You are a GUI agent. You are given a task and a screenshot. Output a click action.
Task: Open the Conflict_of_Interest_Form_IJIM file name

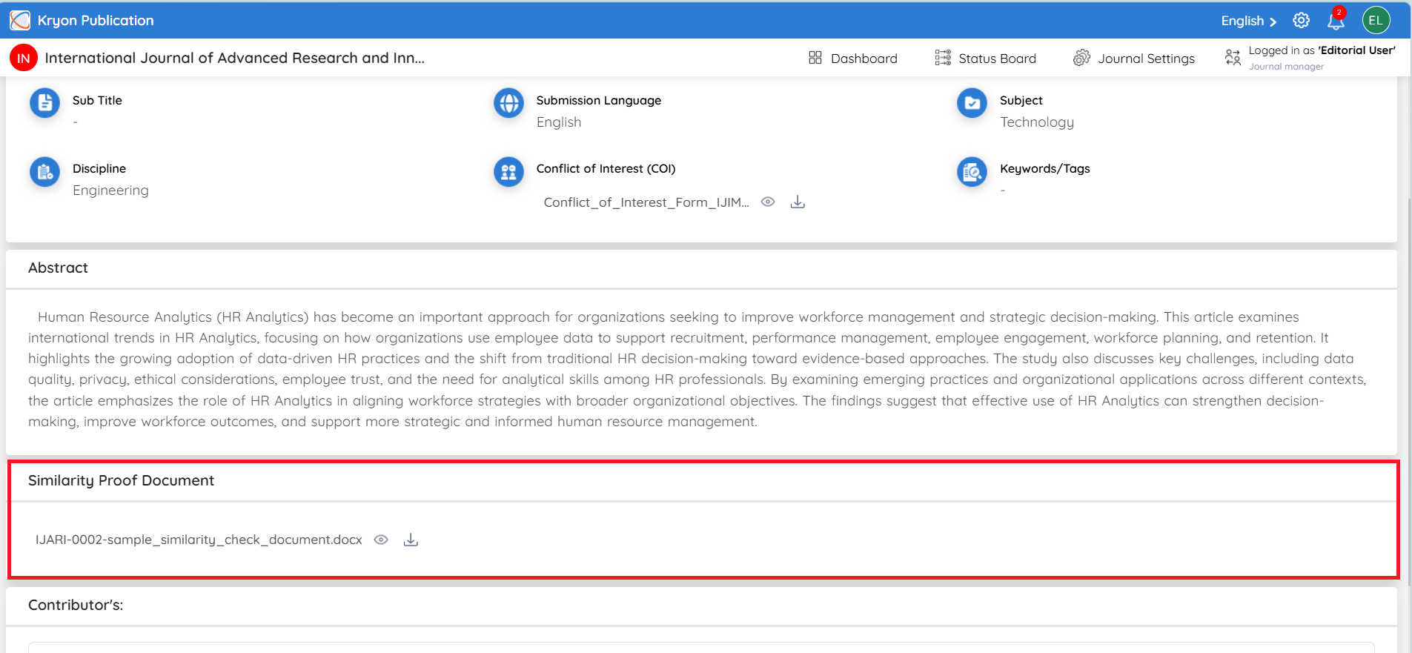tap(646, 202)
